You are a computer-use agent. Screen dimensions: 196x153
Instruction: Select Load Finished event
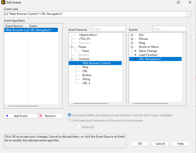click(148, 55)
